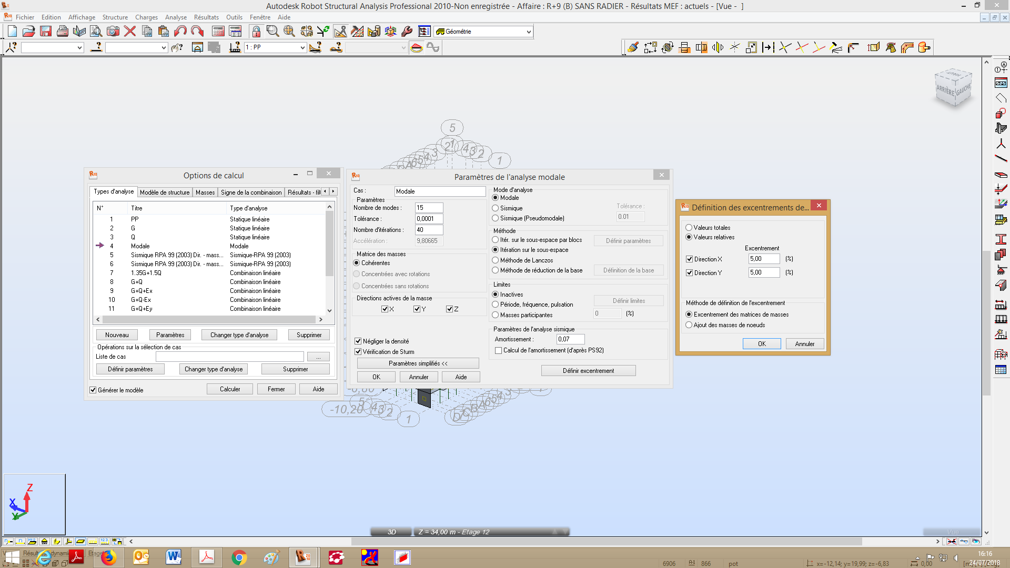The image size is (1010, 568).
Task: Click the Nombre de modes field
Action: pyautogui.click(x=429, y=208)
